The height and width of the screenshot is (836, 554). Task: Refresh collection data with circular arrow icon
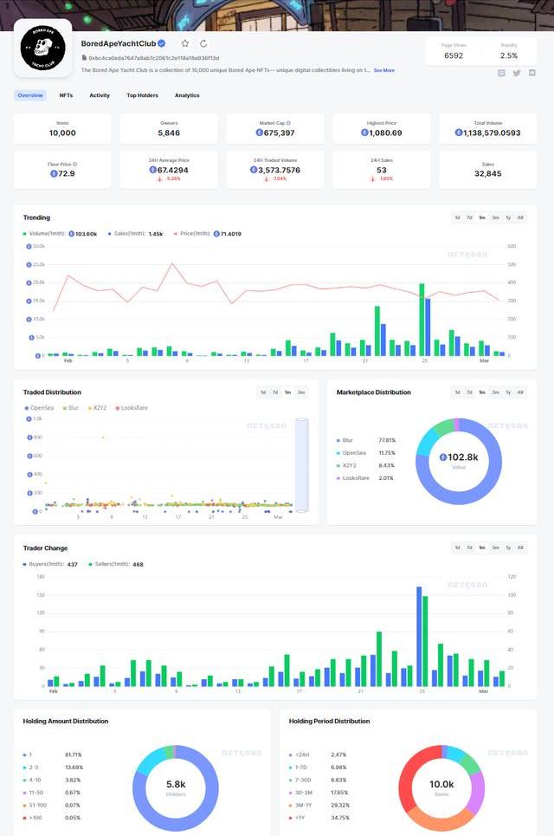point(203,43)
